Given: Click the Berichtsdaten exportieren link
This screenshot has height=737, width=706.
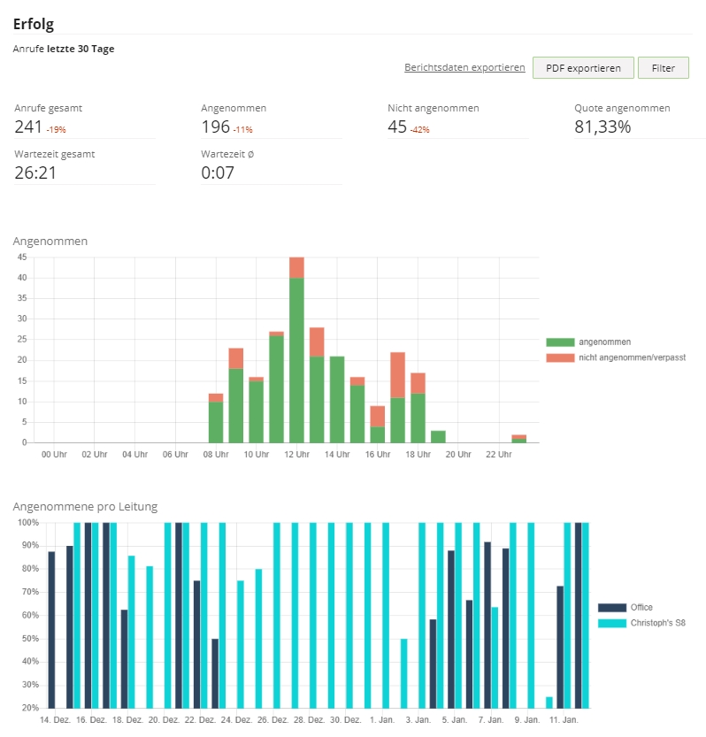Looking at the screenshot, I should [464, 67].
